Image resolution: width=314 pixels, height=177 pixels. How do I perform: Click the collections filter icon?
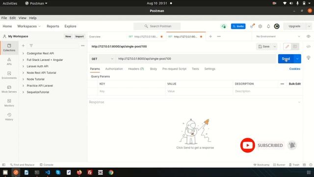click(31, 46)
